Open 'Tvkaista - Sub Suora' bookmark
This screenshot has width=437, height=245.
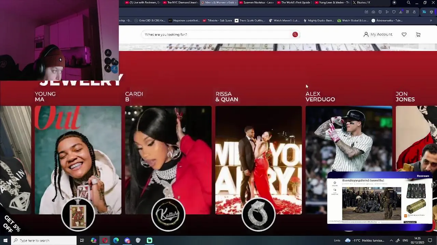pyautogui.click(x=217, y=20)
